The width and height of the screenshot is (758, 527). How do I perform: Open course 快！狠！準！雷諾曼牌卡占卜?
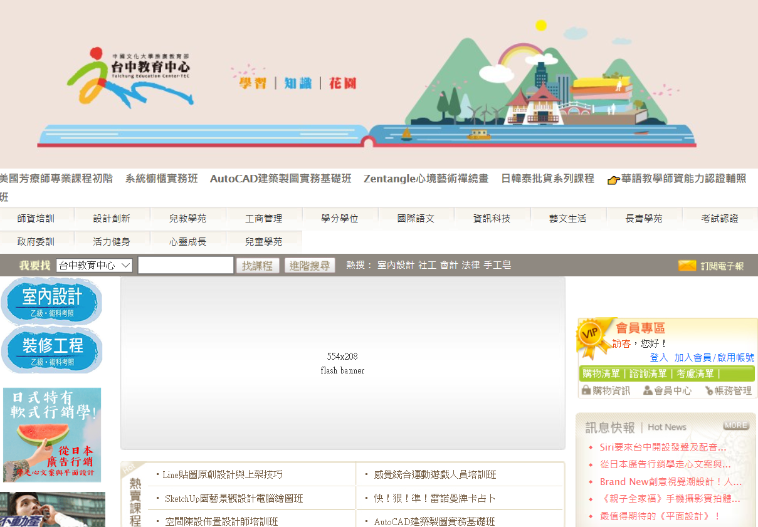[x=435, y=499]
